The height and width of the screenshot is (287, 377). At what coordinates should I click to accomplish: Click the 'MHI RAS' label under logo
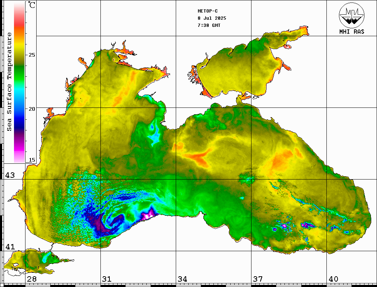tap(352, 32)
